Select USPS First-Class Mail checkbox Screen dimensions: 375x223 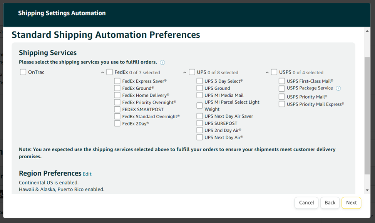click(282, 81)
